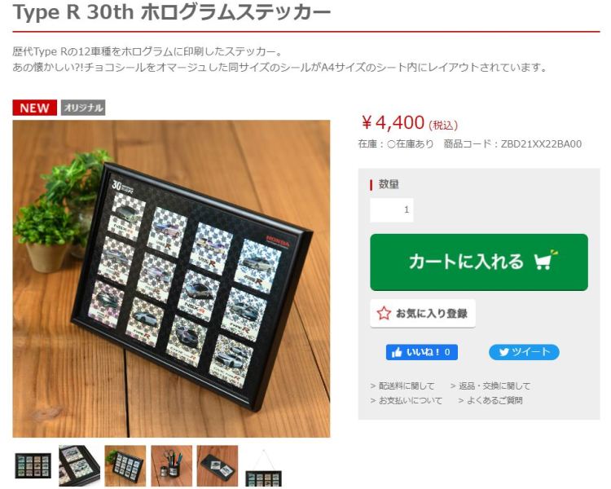Image resolution: width=611 pixels, height=489 pixels.
Task: Like the product with いいね! button
Action: pyautogui.click(x=422, y=353)
